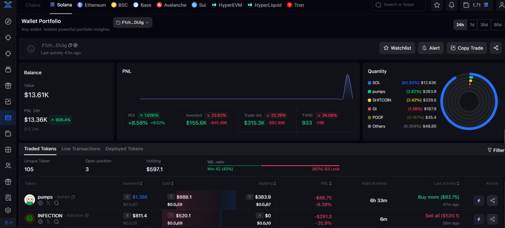Quick trade pumps with lightning icon
Viewport: 505px width, 228px height.
click(478, 201)
